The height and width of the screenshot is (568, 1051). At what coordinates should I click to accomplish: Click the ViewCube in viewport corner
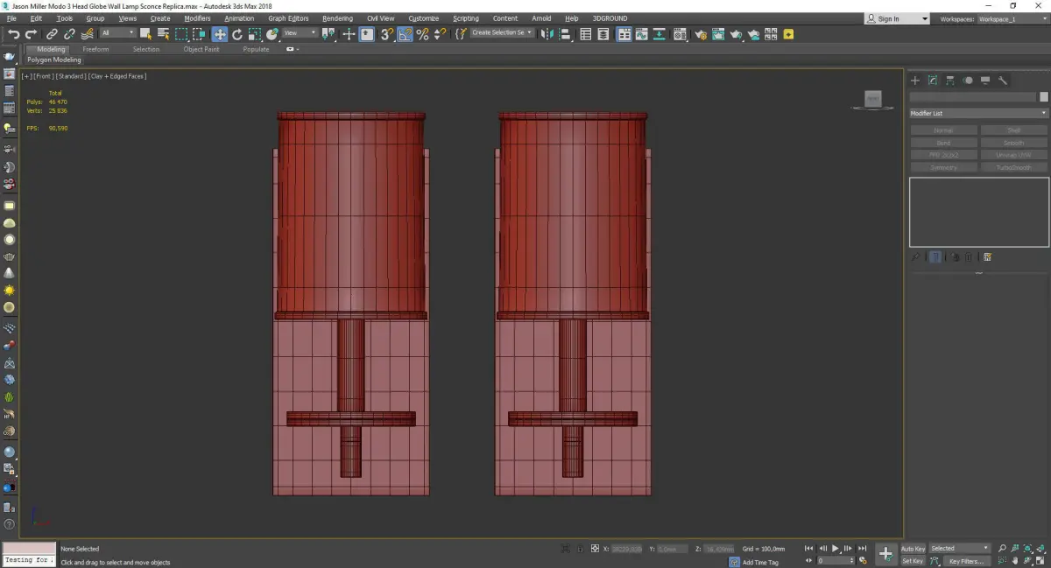pos(872,99)
